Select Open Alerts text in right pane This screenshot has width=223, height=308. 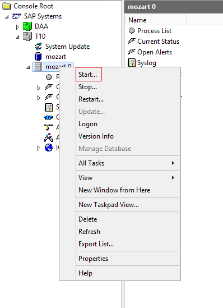(155, 52)
